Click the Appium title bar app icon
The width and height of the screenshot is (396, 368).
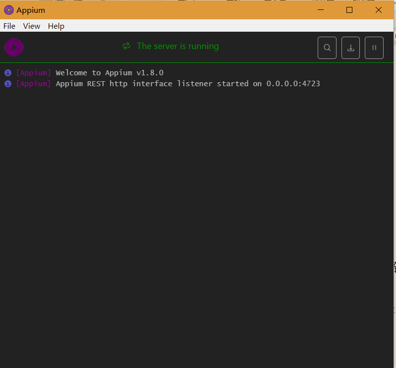[9, 10]
